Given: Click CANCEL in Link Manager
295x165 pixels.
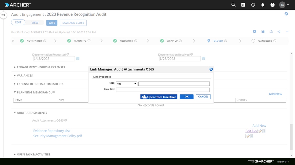Looking at the screenshot, I should tap(203, 97).
